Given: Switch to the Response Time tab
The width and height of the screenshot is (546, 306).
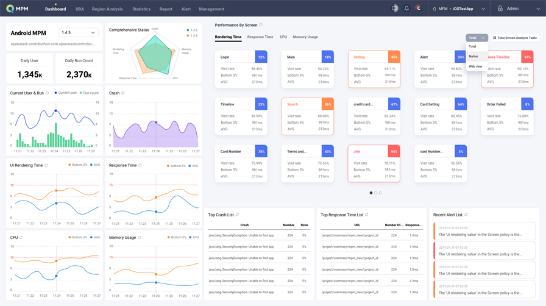Looking at the screenshot, I should (x=260, y=37).
